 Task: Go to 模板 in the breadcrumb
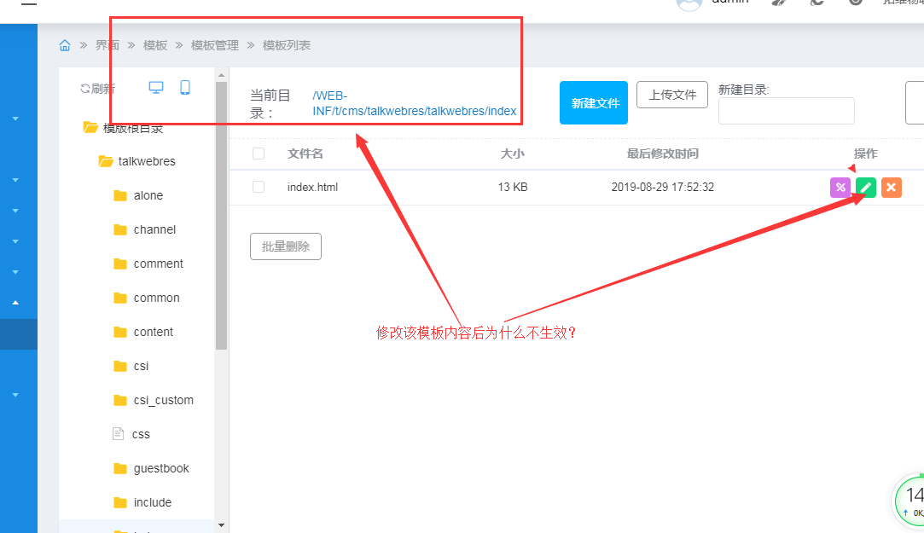coord(155,45)
